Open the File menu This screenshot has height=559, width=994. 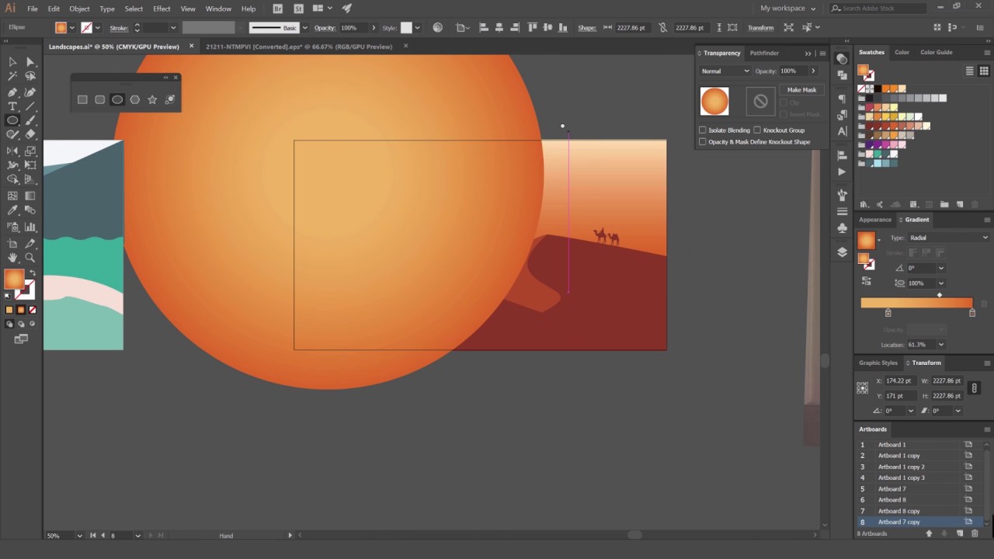33,9
